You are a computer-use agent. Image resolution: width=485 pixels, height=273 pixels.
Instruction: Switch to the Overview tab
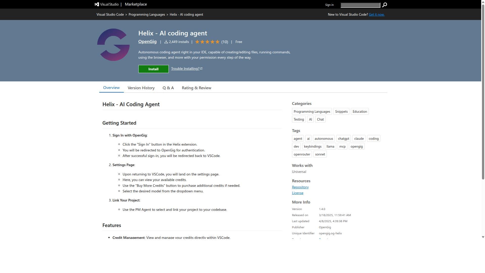coord(111,88)
